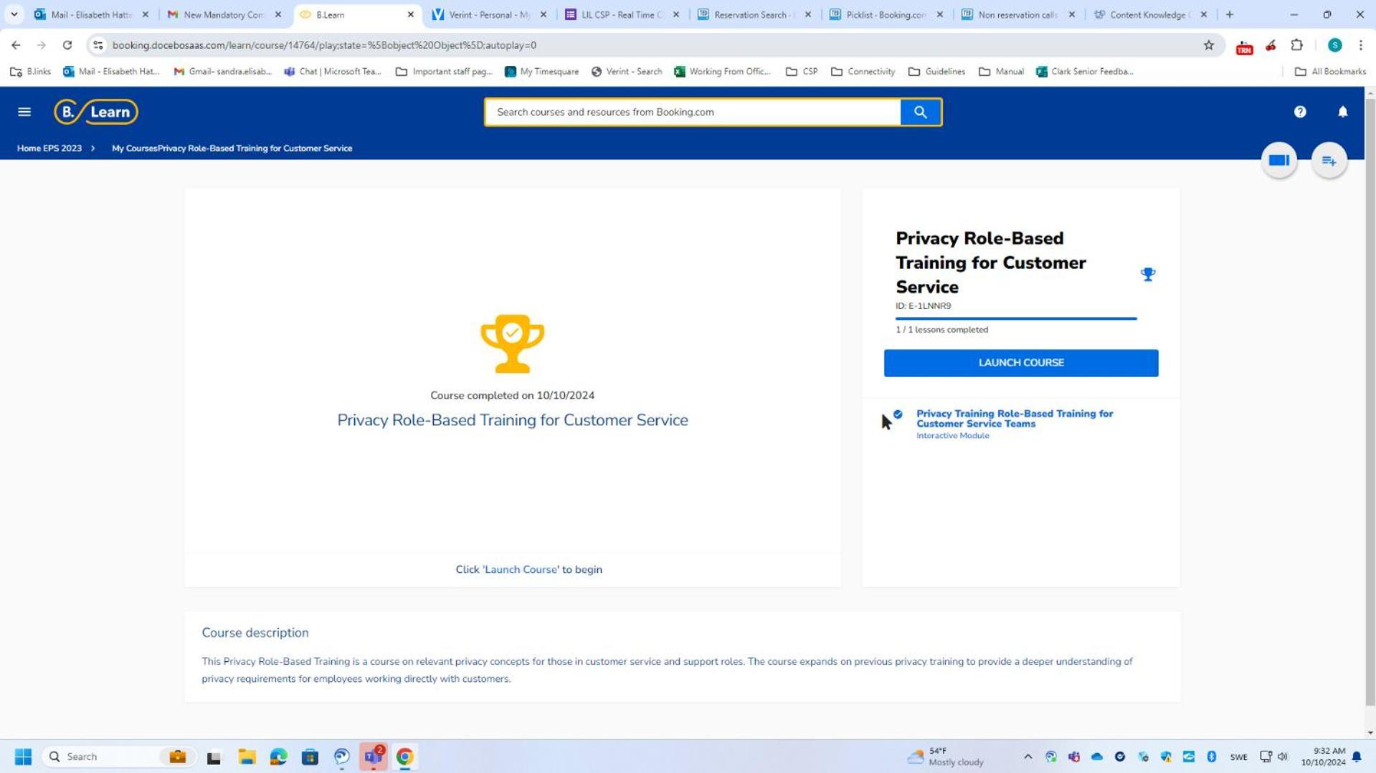The image size is (1376, 773).
Task: Open Verint - Search bookmark
Action: click(x=627, y=72)
